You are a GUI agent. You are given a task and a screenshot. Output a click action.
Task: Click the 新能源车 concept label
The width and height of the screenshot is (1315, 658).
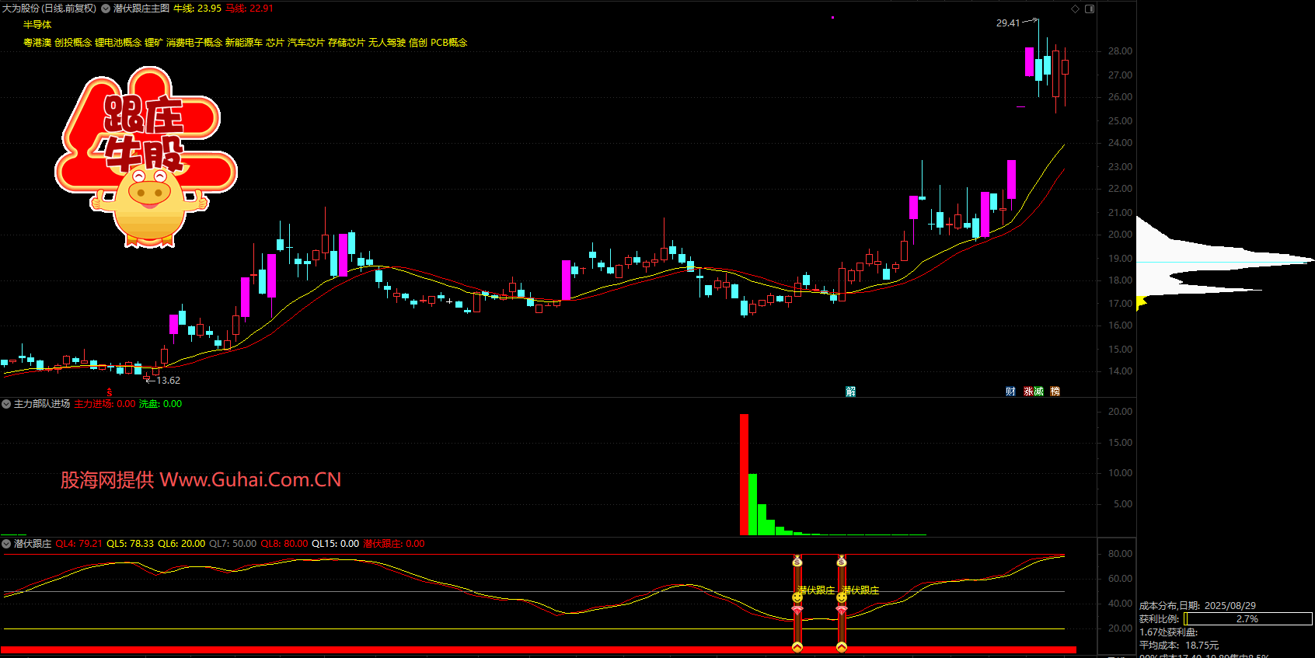pos(244,43)
